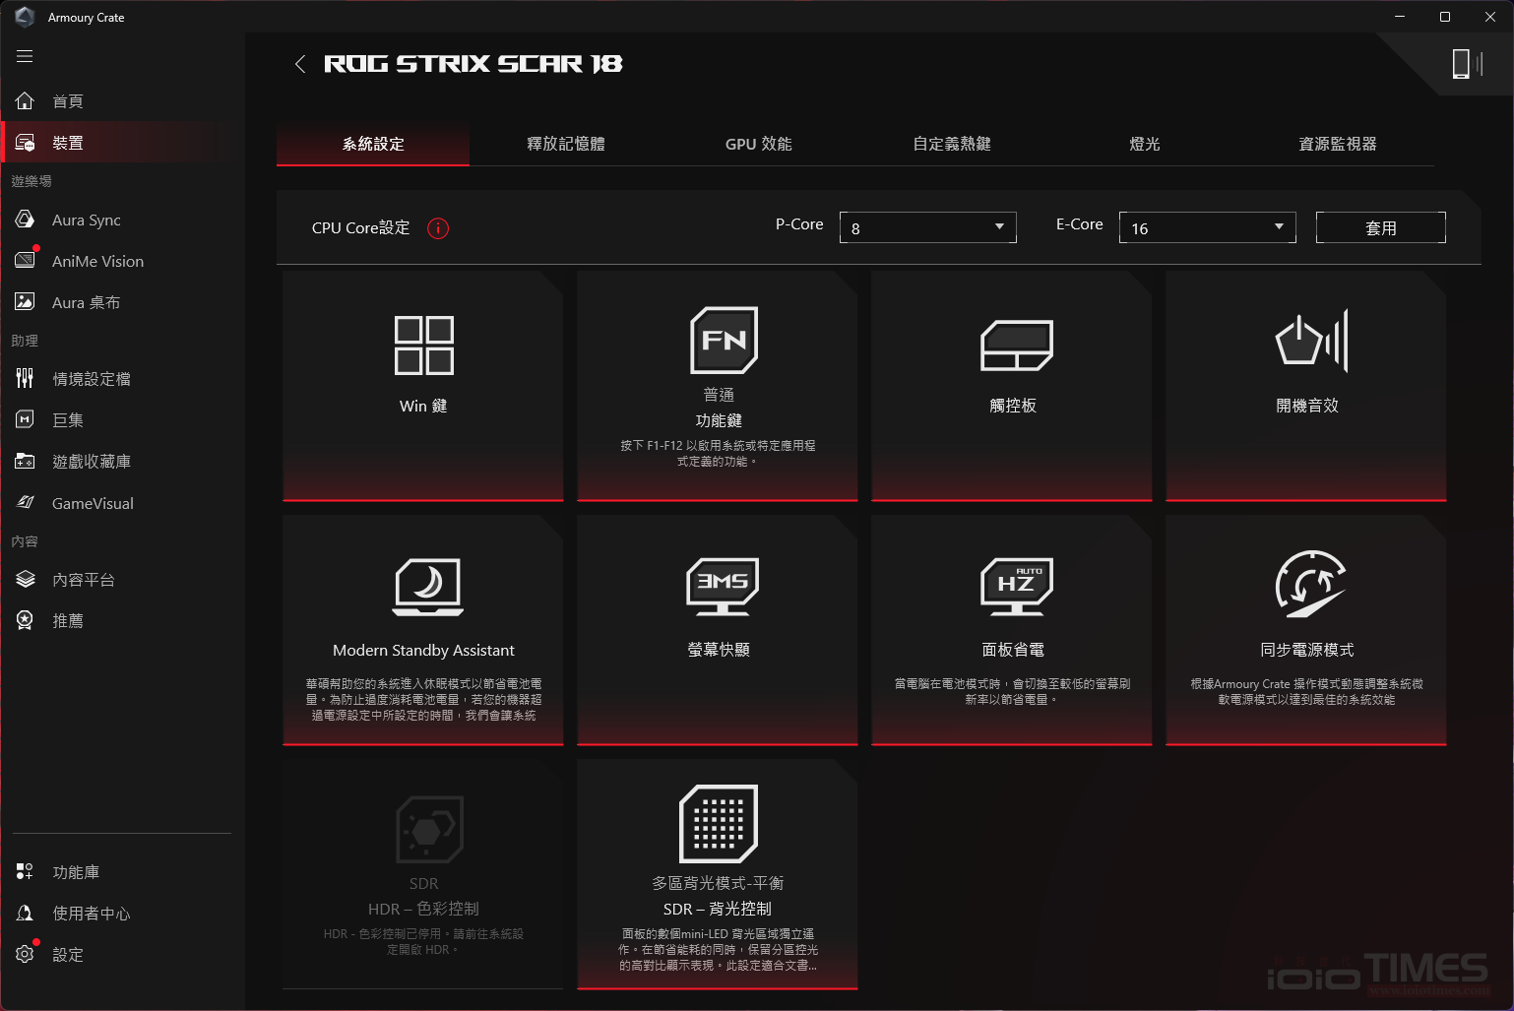Open 遊戲收藏庫 game library icon
The image size is (1514, 1011).
(x=25, y=461)
